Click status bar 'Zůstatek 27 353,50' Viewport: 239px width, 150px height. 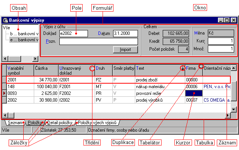(x=63, y=130)
